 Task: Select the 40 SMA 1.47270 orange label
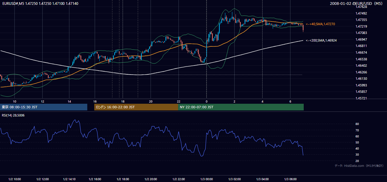point(320,24)
